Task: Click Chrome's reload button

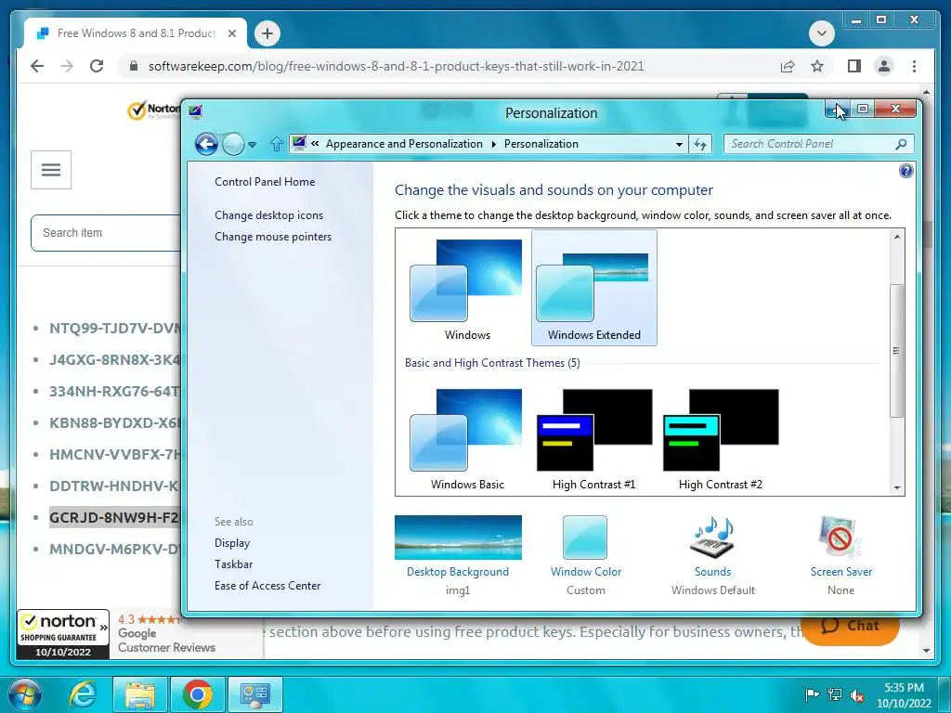Action: tap(97, 66)
